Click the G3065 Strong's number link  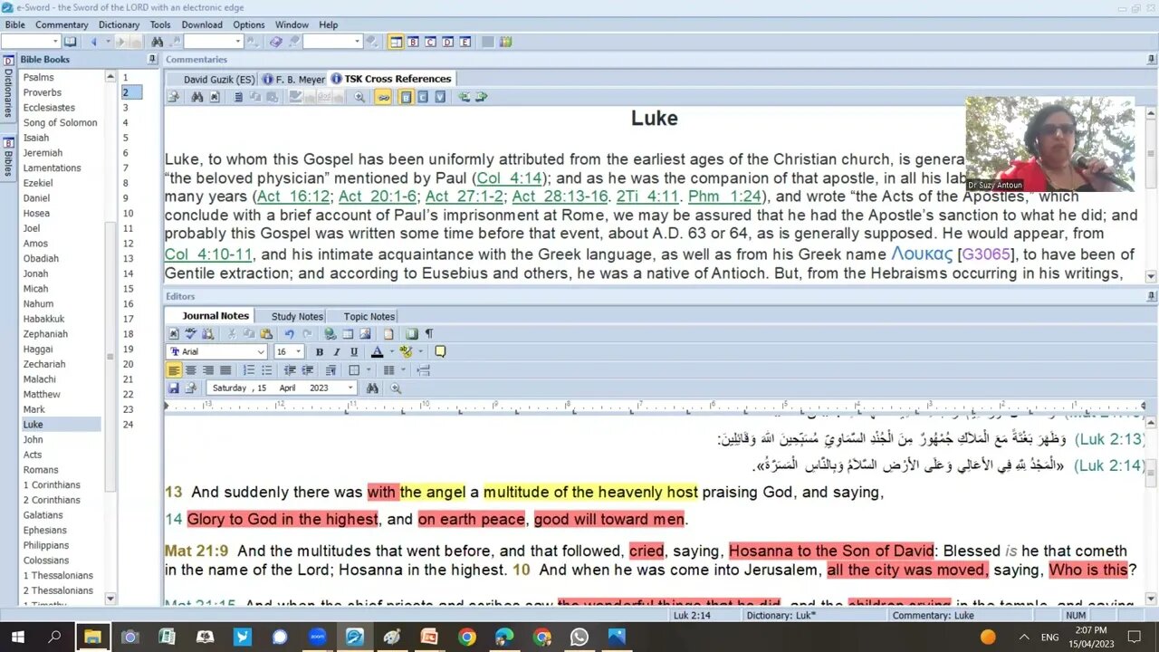point(986,254)
